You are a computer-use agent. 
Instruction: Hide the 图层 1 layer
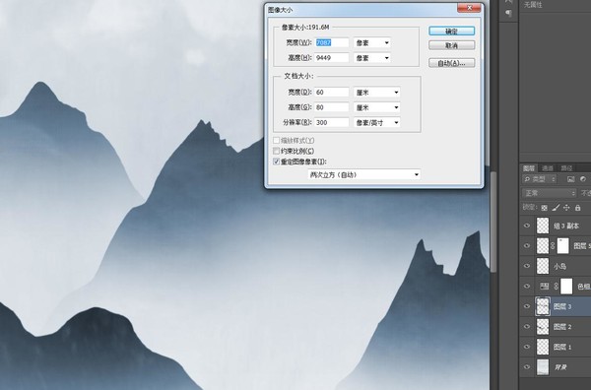pyautogui.click(x=527, y=347)
